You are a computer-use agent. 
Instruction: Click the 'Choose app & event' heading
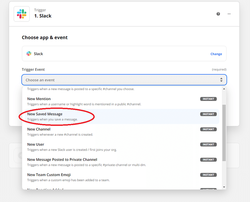click(45, 37)
